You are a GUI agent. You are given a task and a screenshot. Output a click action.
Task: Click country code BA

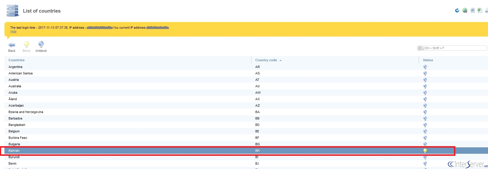[257, 112]
